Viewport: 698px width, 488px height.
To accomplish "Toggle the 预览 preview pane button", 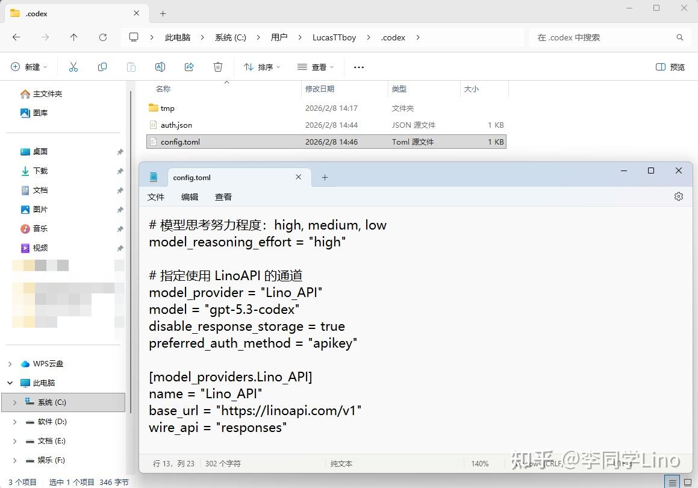I will [x=670, y=67].
